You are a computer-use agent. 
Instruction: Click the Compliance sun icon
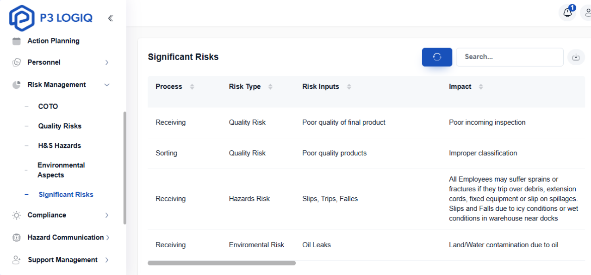(17, 215)
